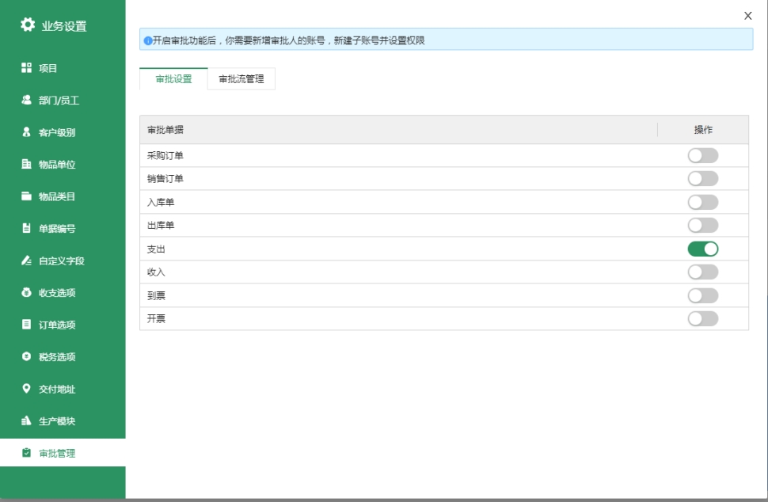
Task: Click the 物品类目 folder icon
Action: (x=26, y=196)
